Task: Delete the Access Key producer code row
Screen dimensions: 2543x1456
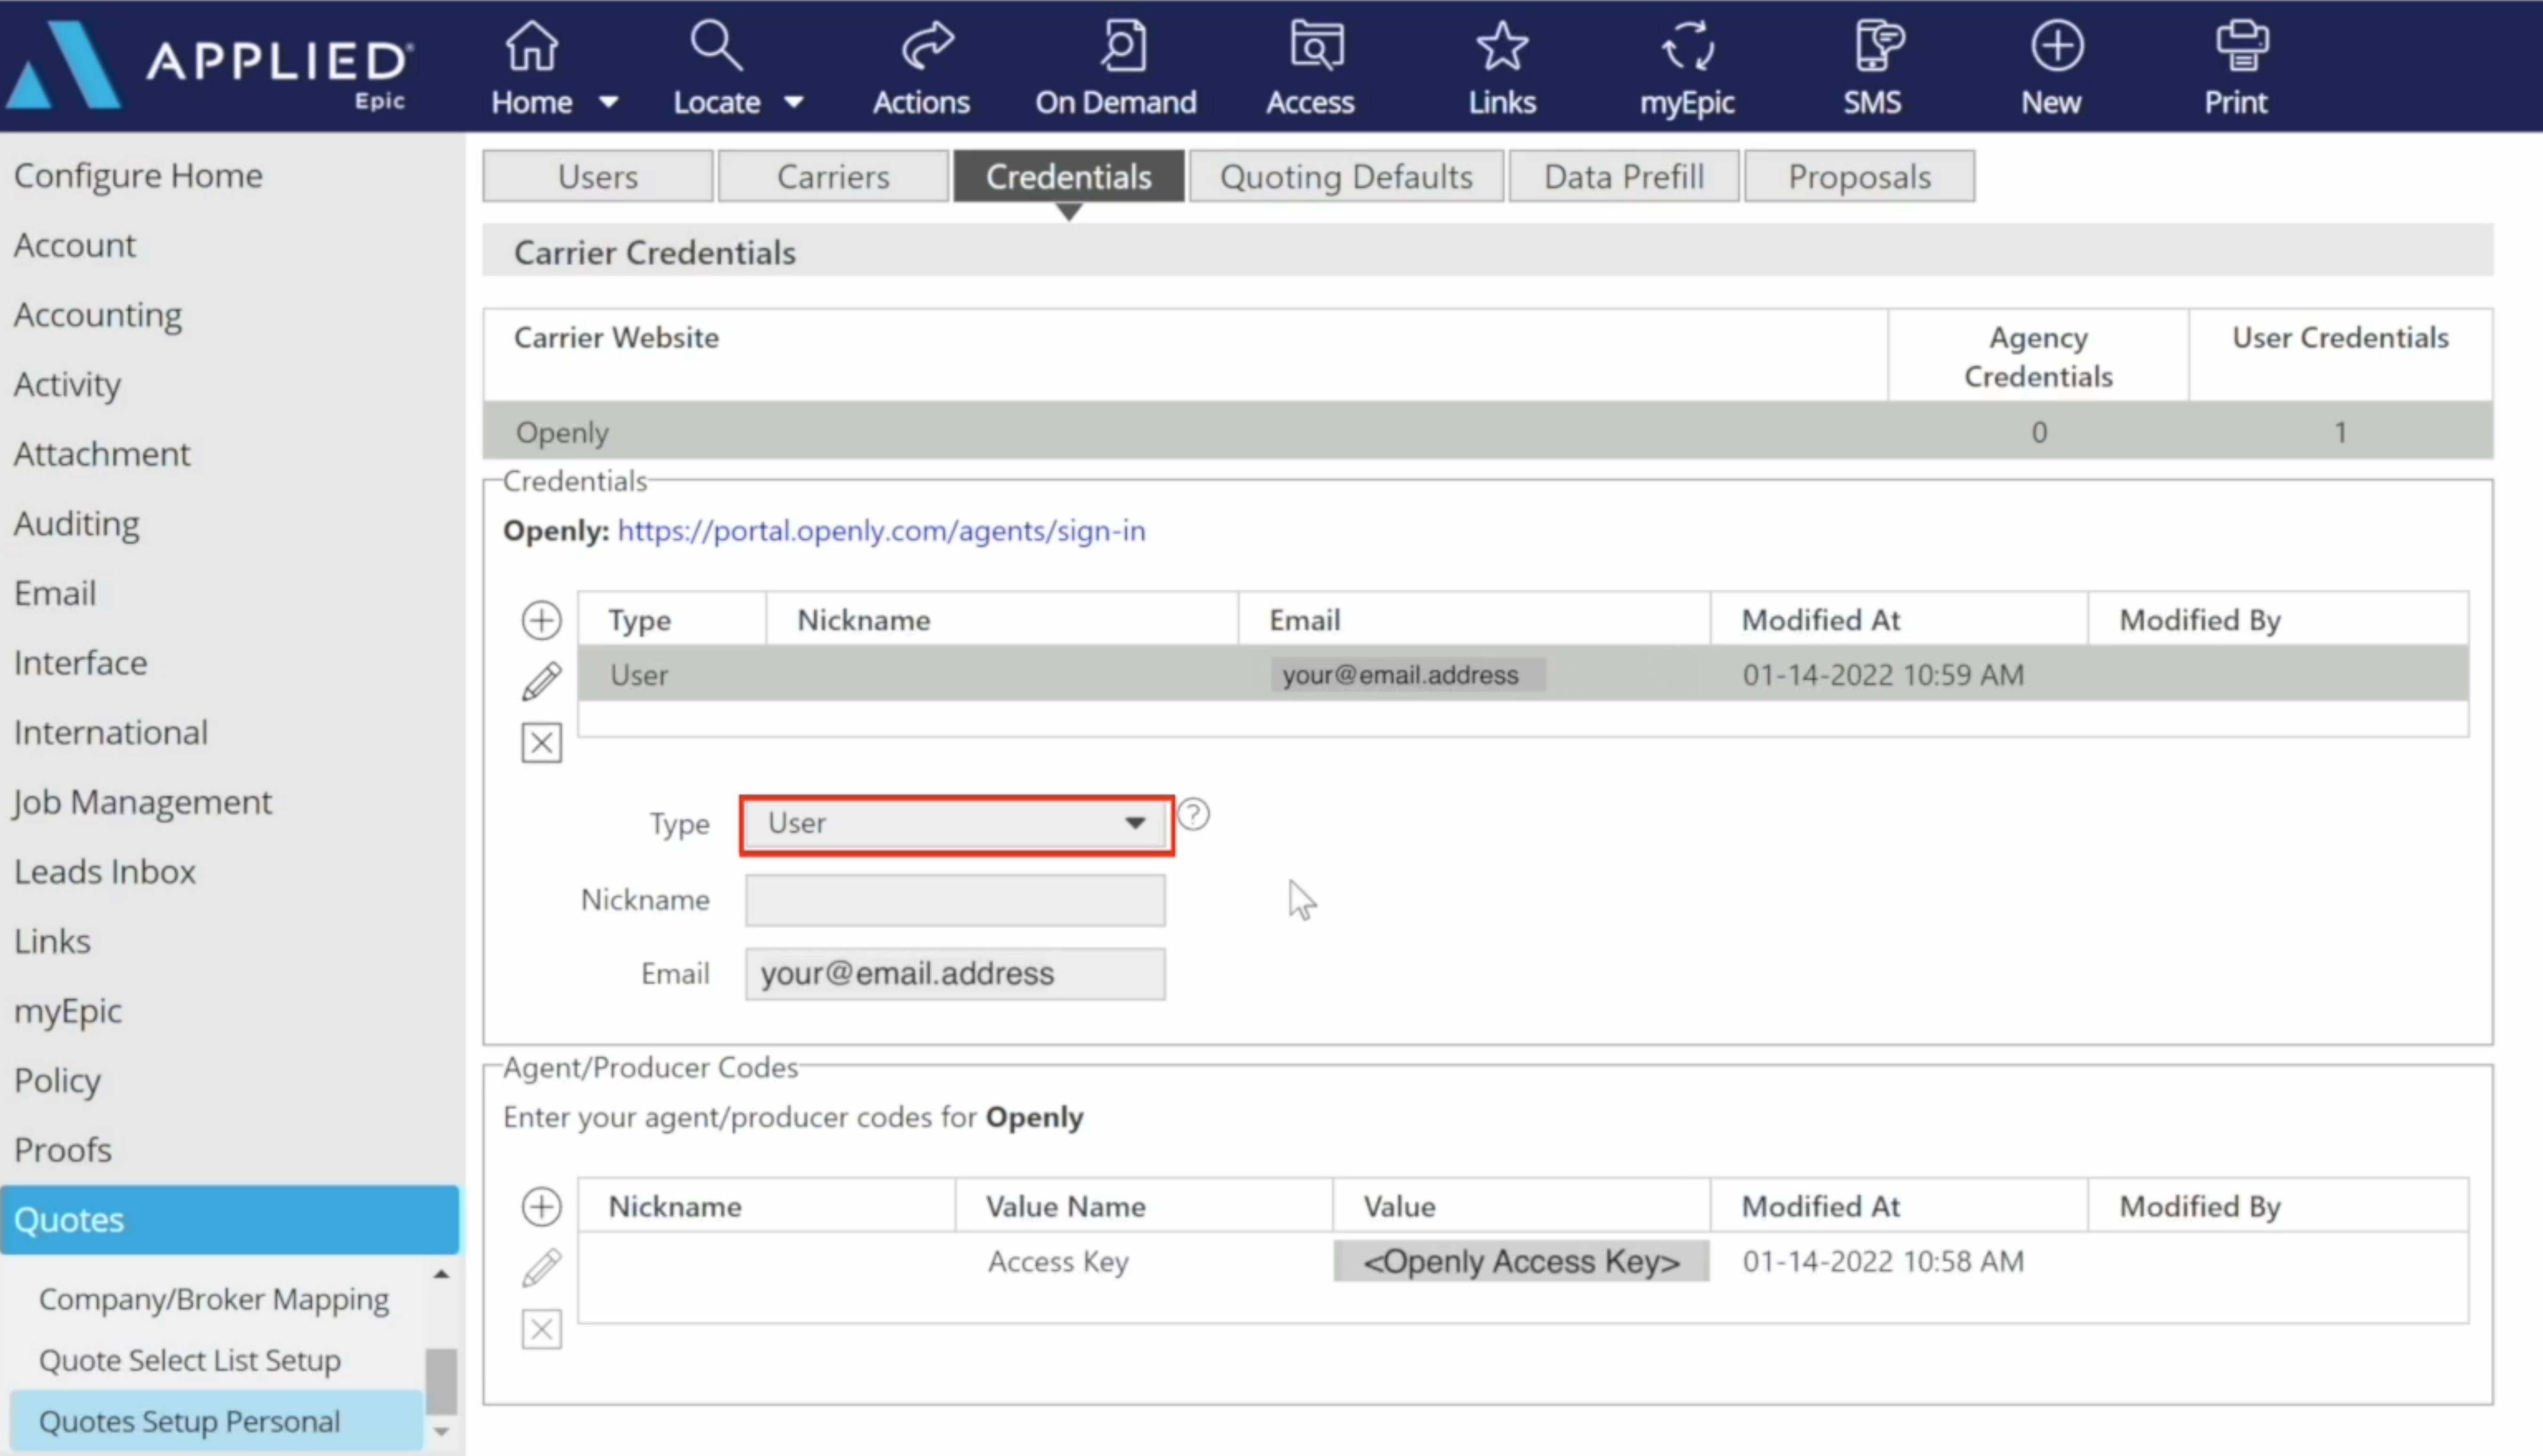Action: (x=541, y=1330)
